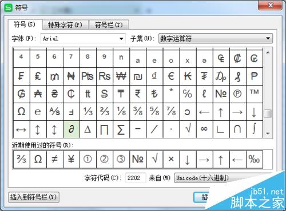Select the trademark ™ symbol
The image size is (286, 211).
pos(255,94)
